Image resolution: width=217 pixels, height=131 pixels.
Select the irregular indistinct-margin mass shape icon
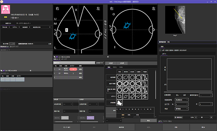145,84
